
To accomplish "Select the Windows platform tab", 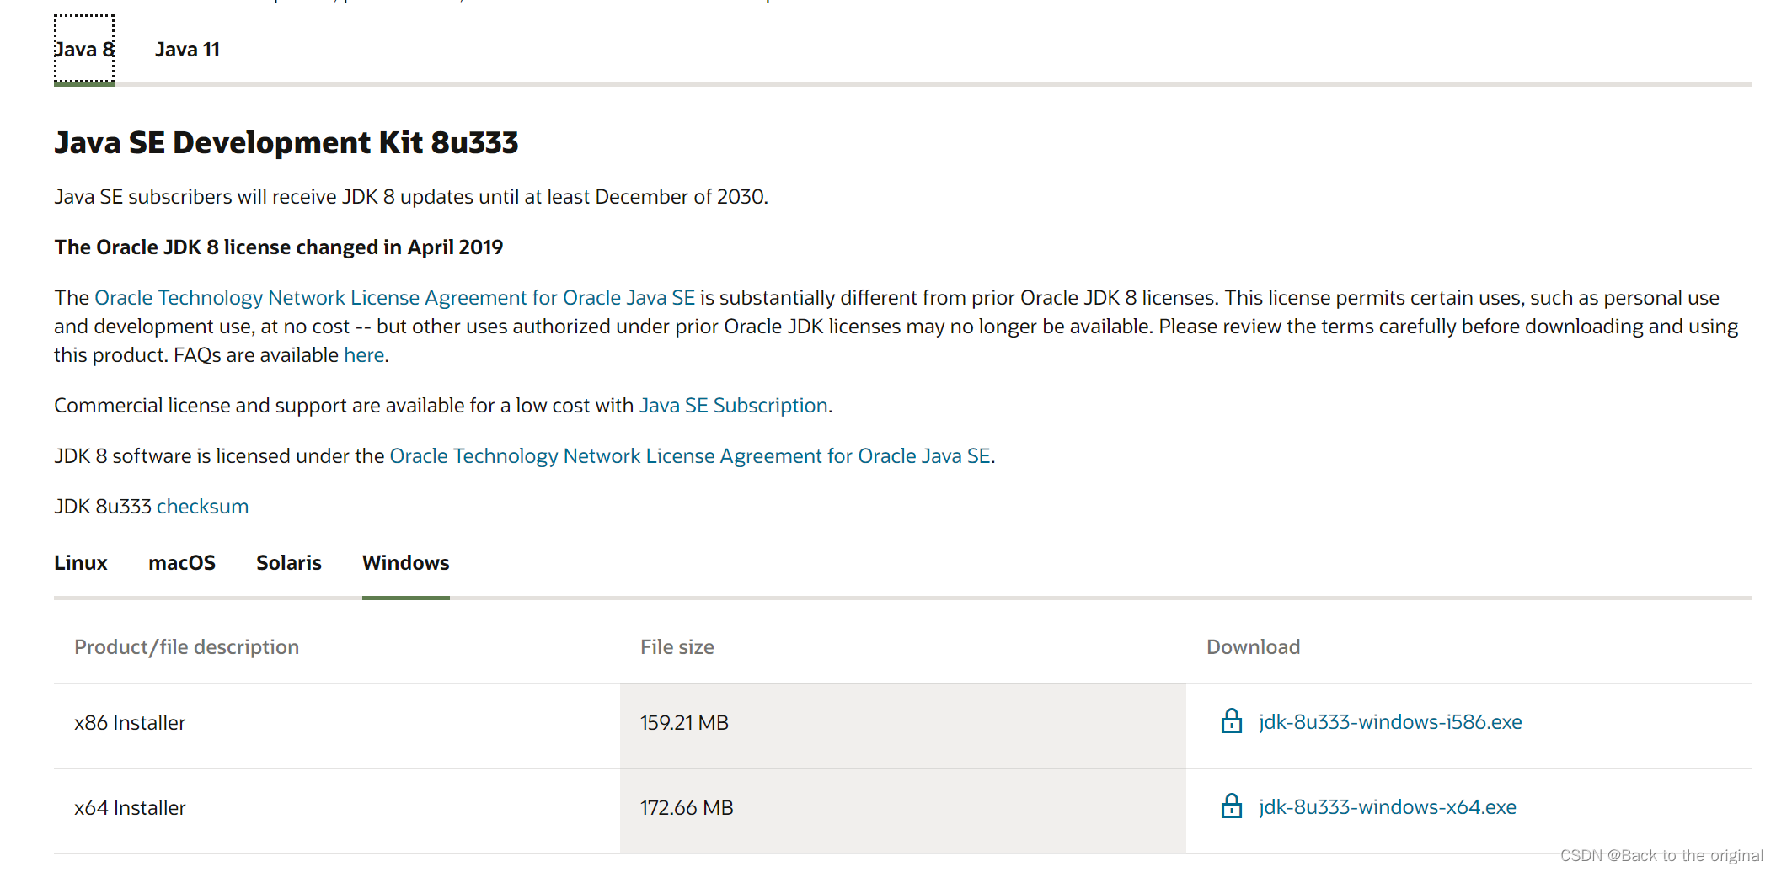I will point(406,563).
